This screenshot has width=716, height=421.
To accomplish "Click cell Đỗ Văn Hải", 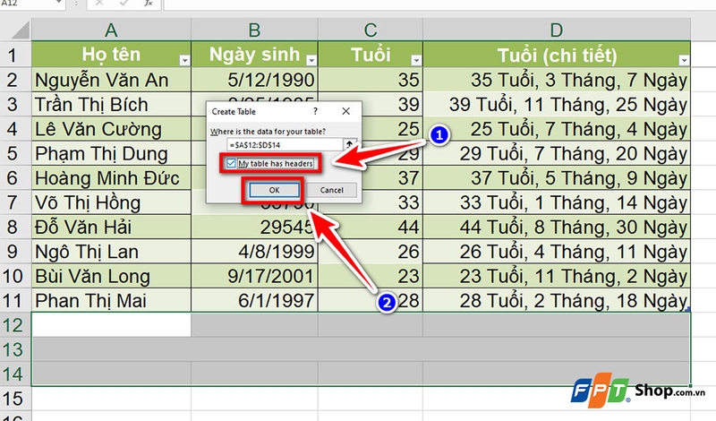I will [111, 228].
